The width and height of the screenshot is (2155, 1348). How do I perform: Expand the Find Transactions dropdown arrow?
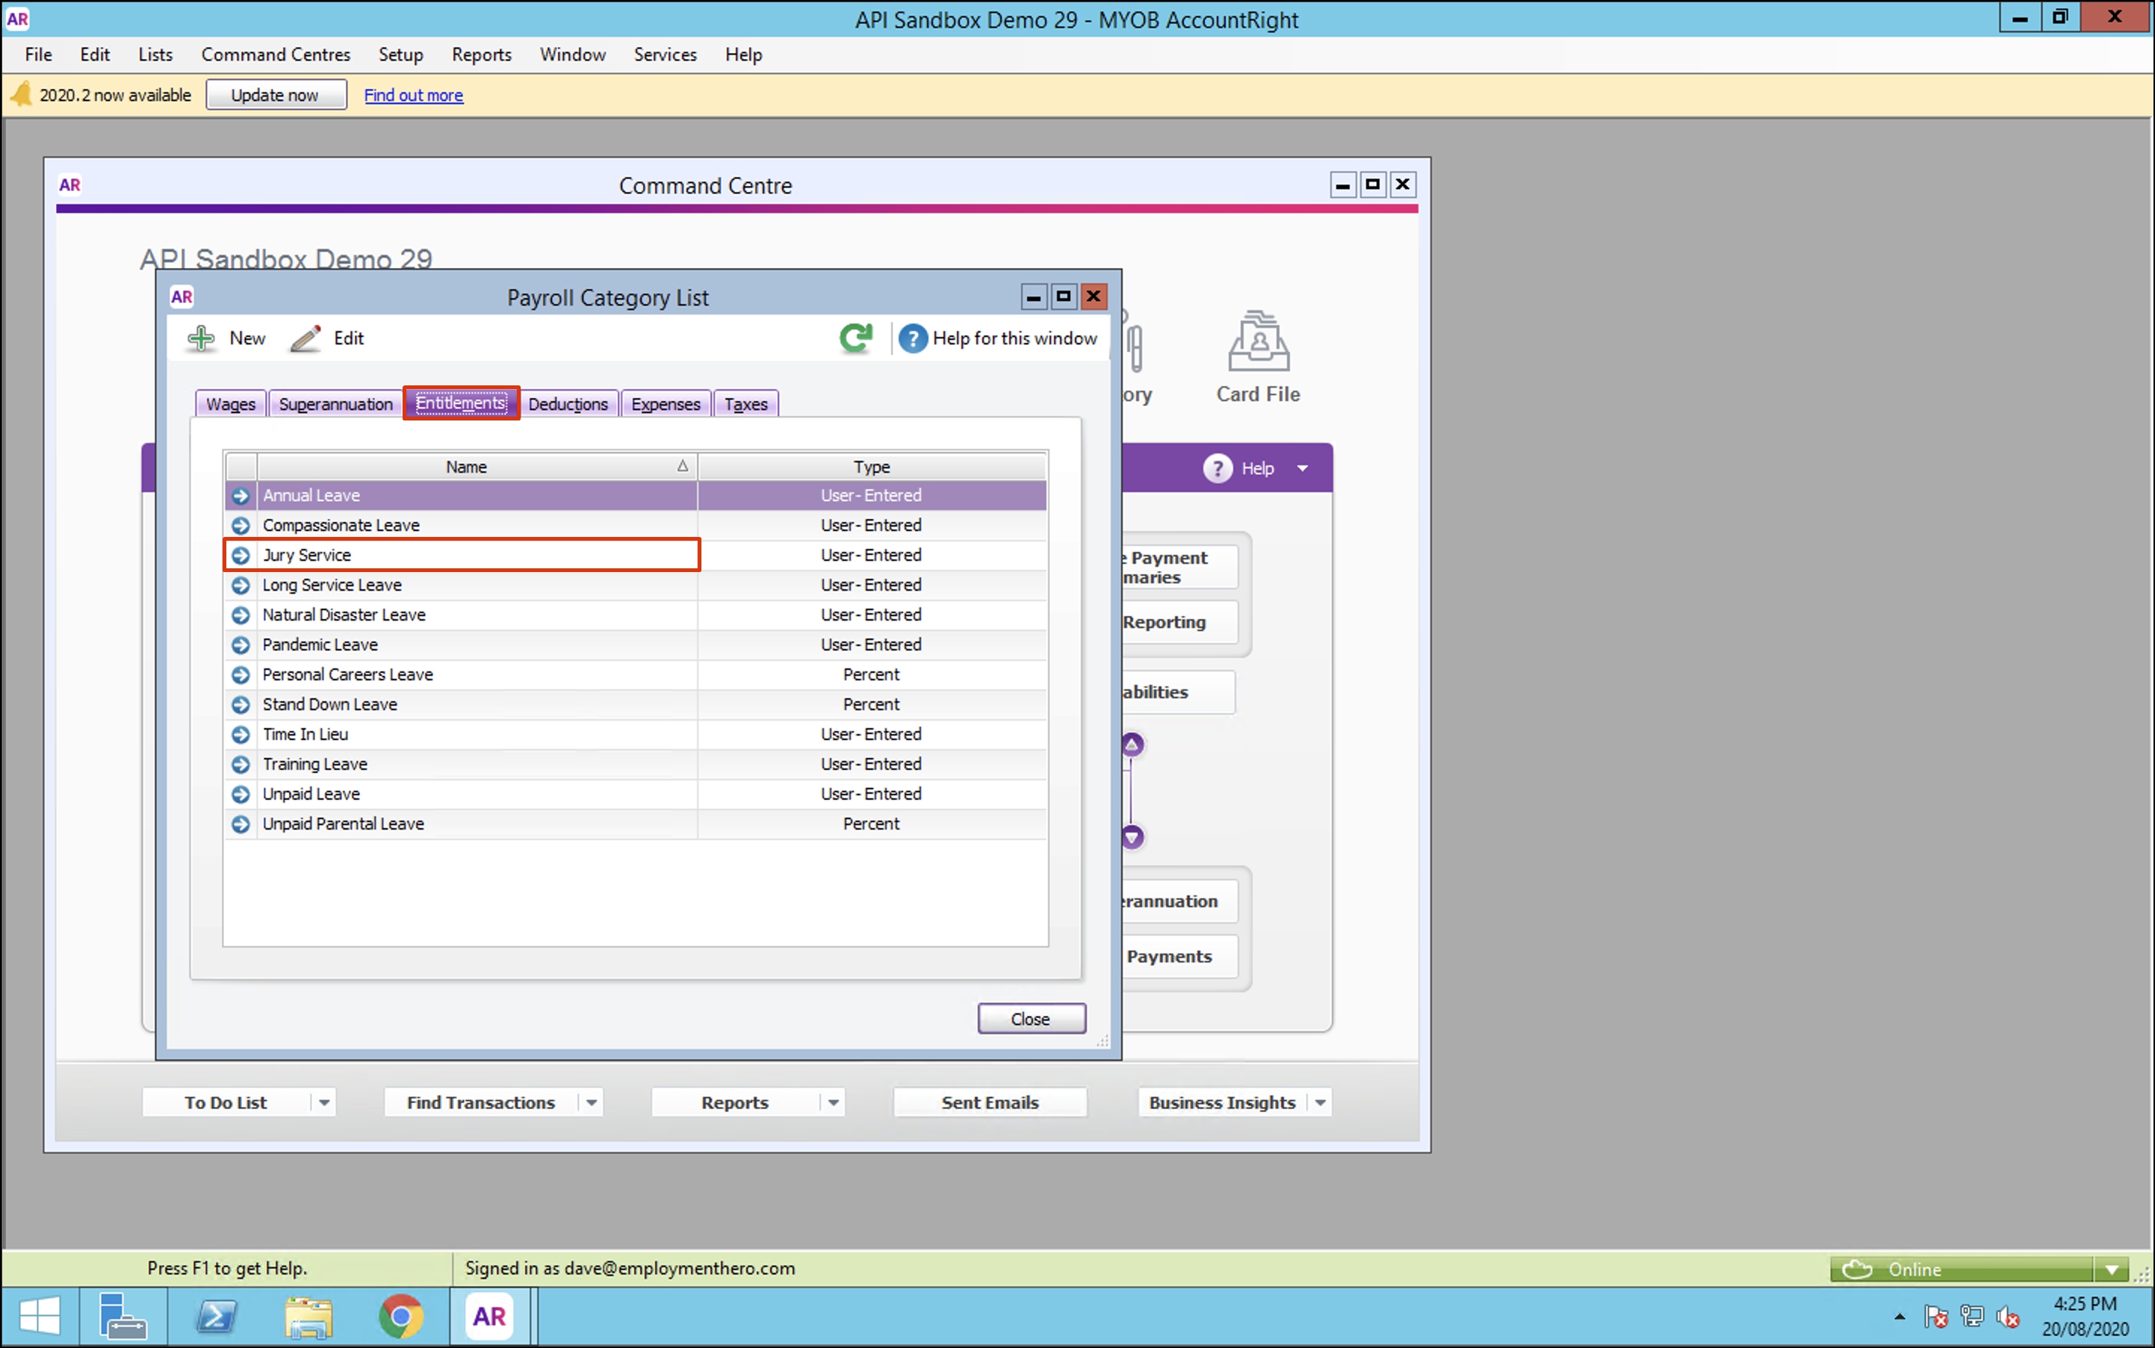click(591, 1103)
